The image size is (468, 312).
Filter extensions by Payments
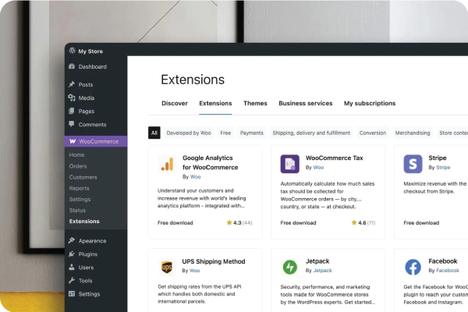pos(252,133)
